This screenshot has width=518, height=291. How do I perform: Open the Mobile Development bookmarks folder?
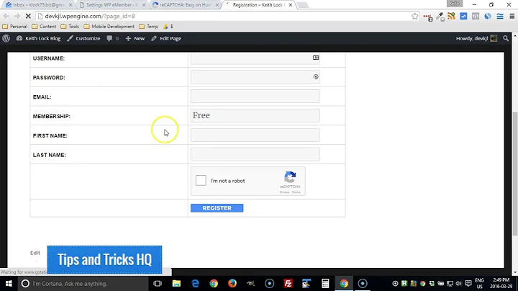[109, 27]
